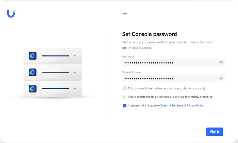238x143 pixels.
Task: Click the document icon beside the resale notice
Action: (125, 97)
